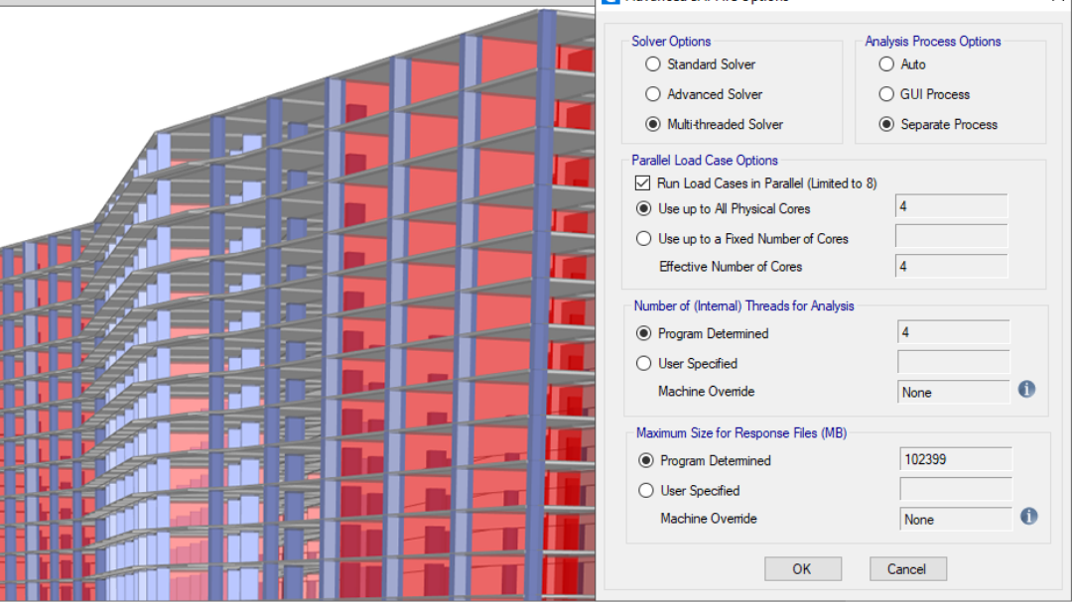Choose GUI Process for analysis
The width and height of the screenshot is (1072, 602).
coord(886,94)
